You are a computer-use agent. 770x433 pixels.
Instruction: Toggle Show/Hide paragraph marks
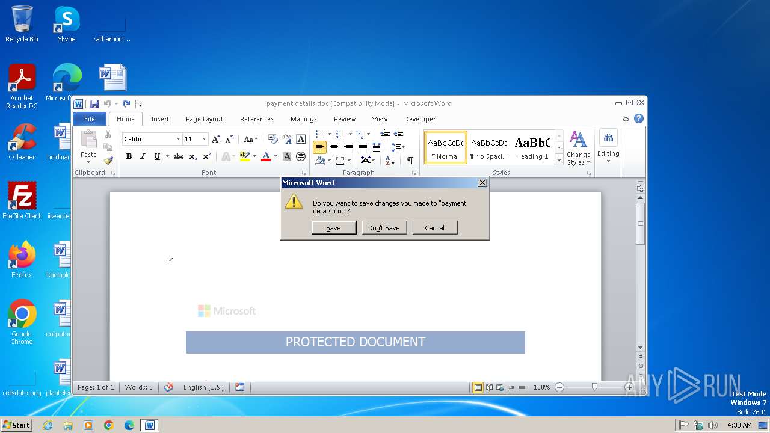[x=410, y=160]
